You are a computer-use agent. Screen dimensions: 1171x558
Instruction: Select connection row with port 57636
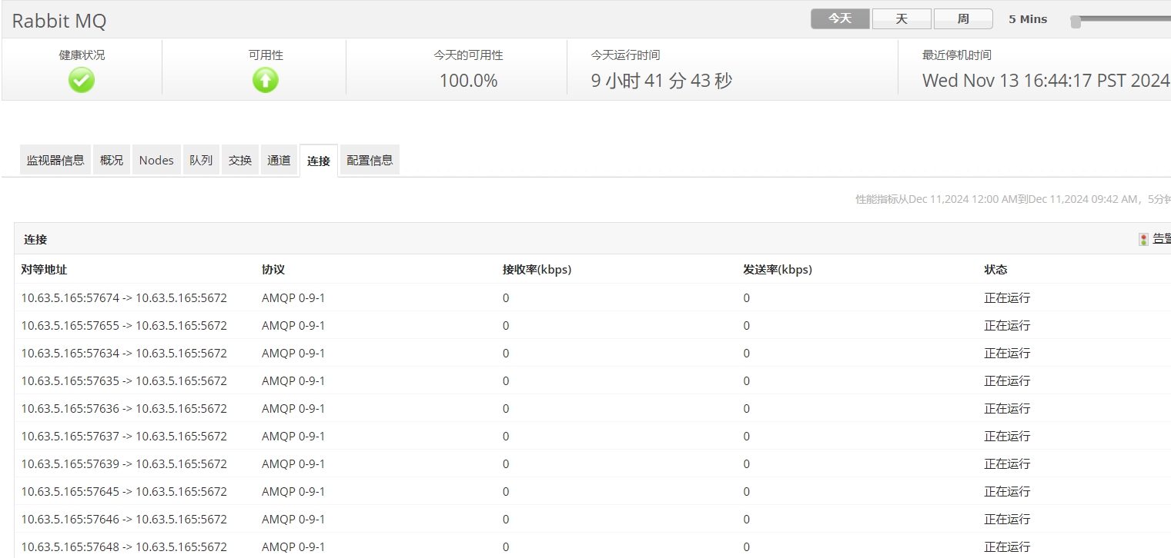point(593,408)
